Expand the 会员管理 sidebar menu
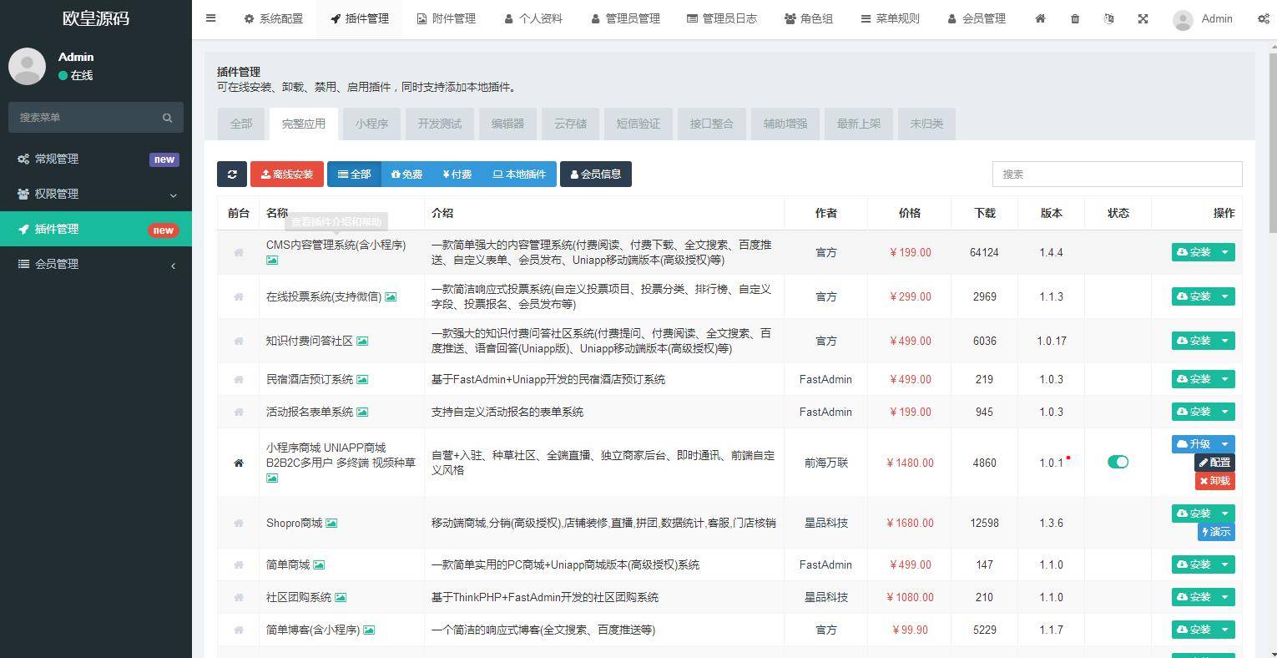Viewport: 1277px width, 658px height. [x=96, y=264]
